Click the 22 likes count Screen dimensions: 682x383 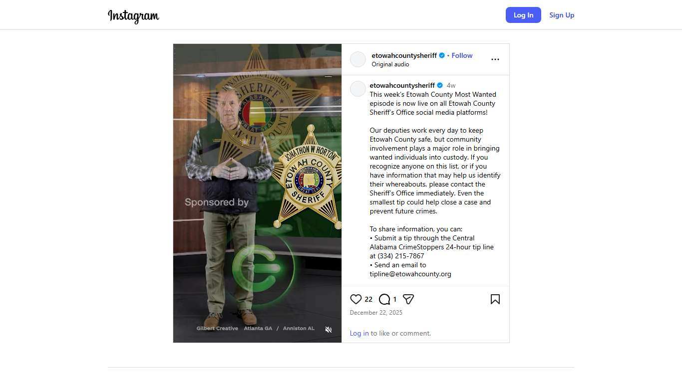point(368,299)
